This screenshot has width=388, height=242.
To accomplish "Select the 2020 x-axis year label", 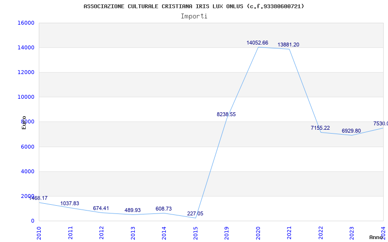I will (258, 233).
